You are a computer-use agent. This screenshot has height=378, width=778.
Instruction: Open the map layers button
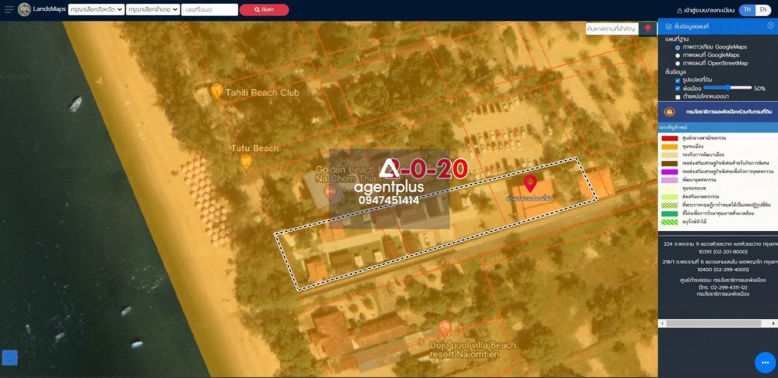click(648, 28)
